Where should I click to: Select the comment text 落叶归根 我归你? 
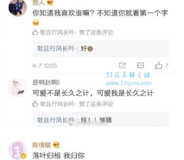point(58,155)
